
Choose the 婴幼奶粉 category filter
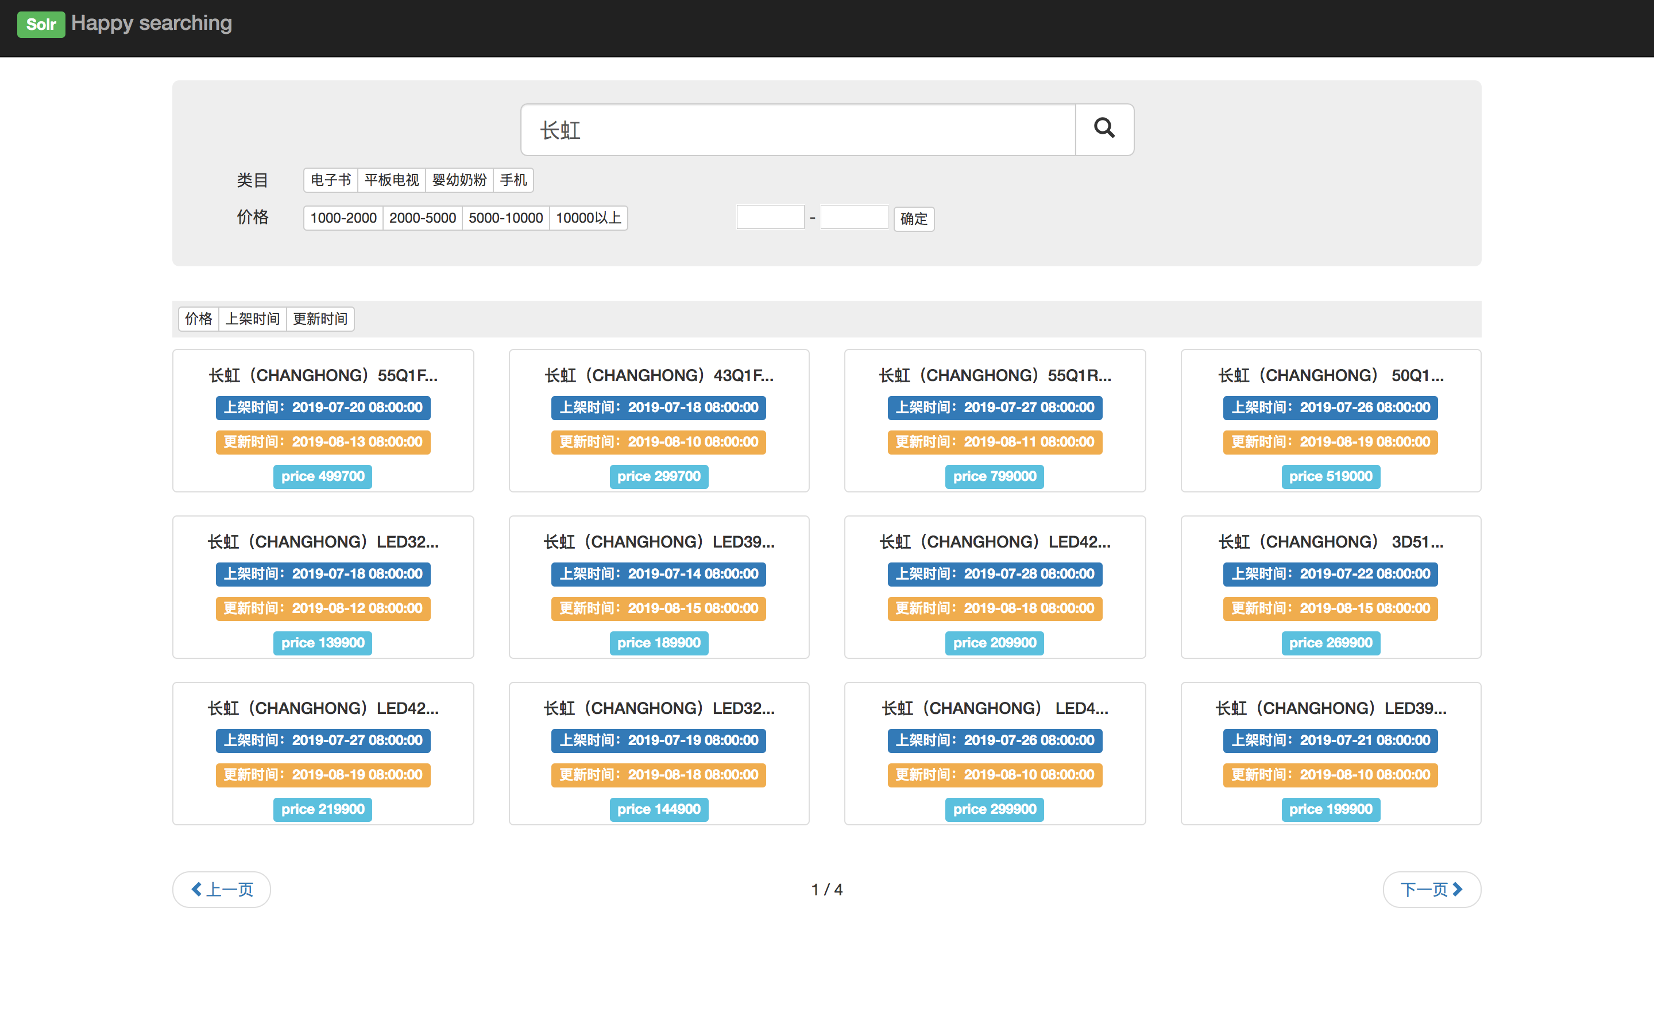[x=459, y=180]
